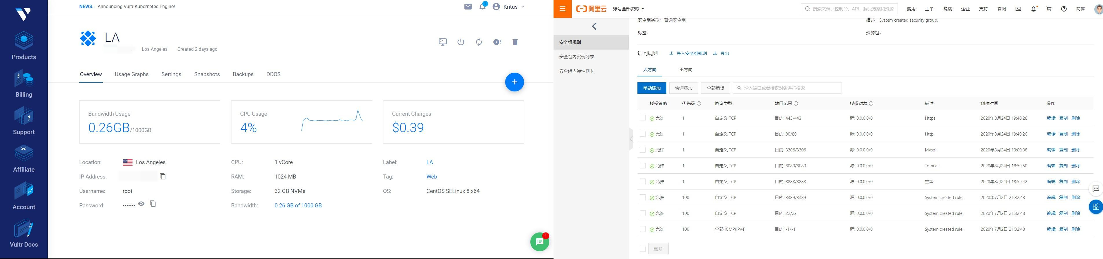Check the 8080 Tomcat rule checkbox

tap(642, 166)
